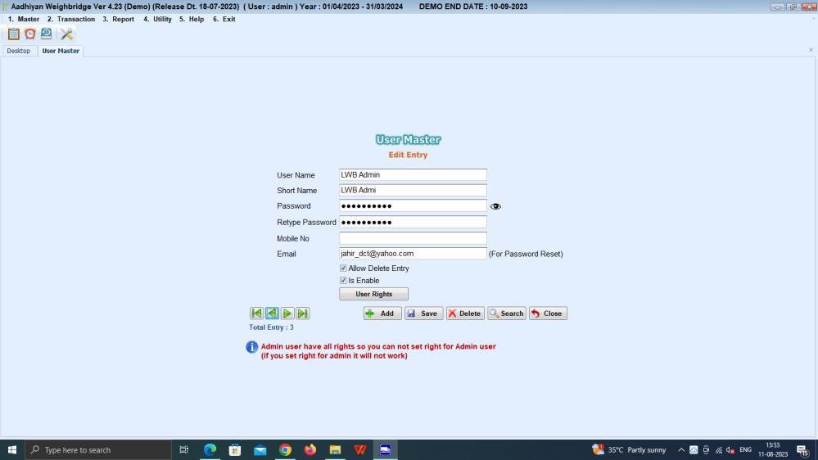The height and width of the screenshot is (460, 818).
Task: Expand the Report menu
Action: (x=119, y=19)
